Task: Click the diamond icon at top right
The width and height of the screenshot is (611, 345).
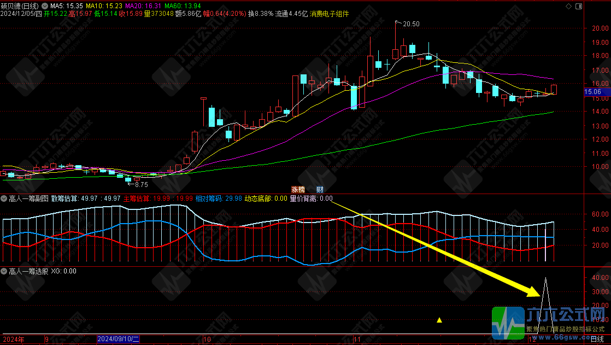Action: [569, 5]
